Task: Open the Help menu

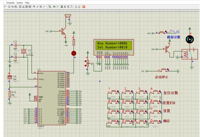Action: point(27,2)
